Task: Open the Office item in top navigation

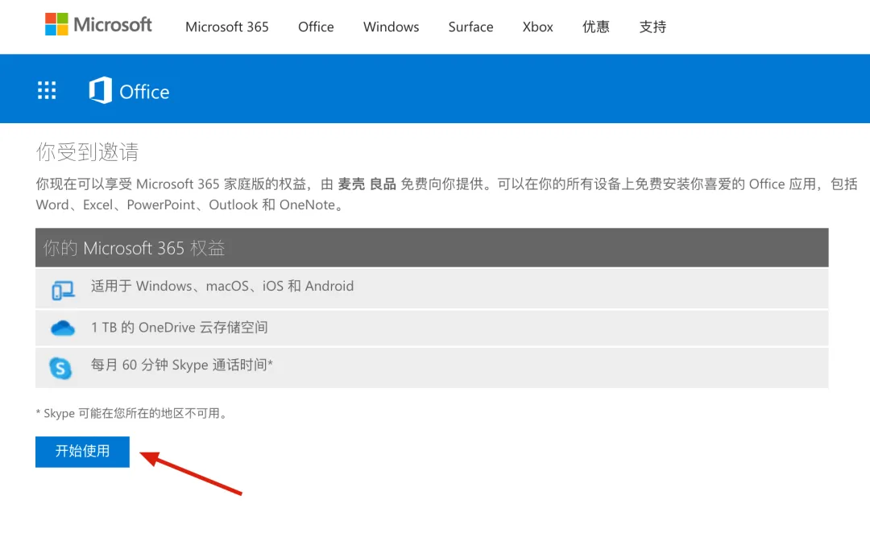Action: tap(316, 27)
